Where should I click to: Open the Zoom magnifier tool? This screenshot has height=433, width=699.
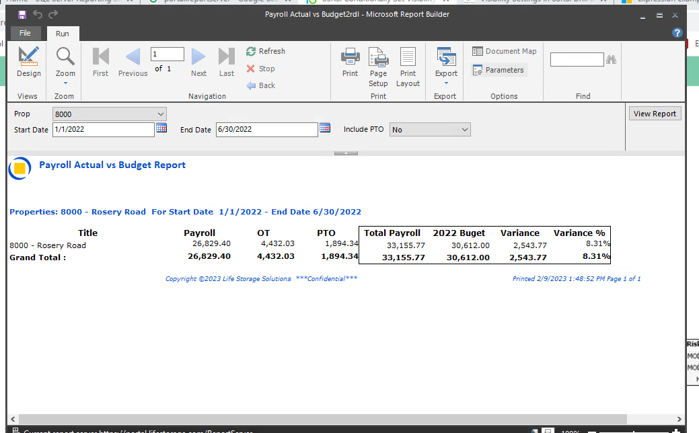65,62
